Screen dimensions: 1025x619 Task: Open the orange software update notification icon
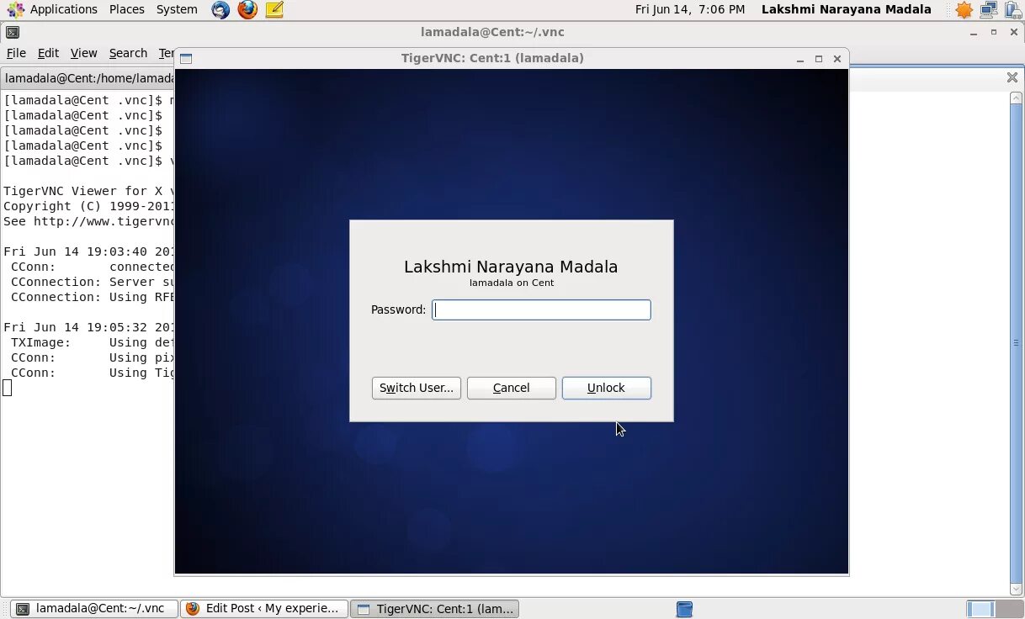[963, 9]
